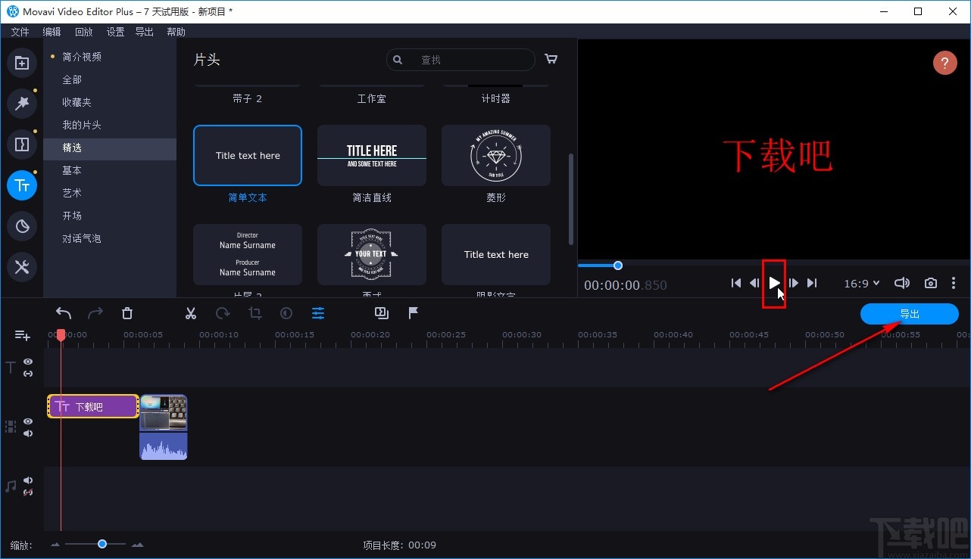Viewport: 971px width, 559px height.
Task: Select 艺术 category
Action: coord(72,193)
